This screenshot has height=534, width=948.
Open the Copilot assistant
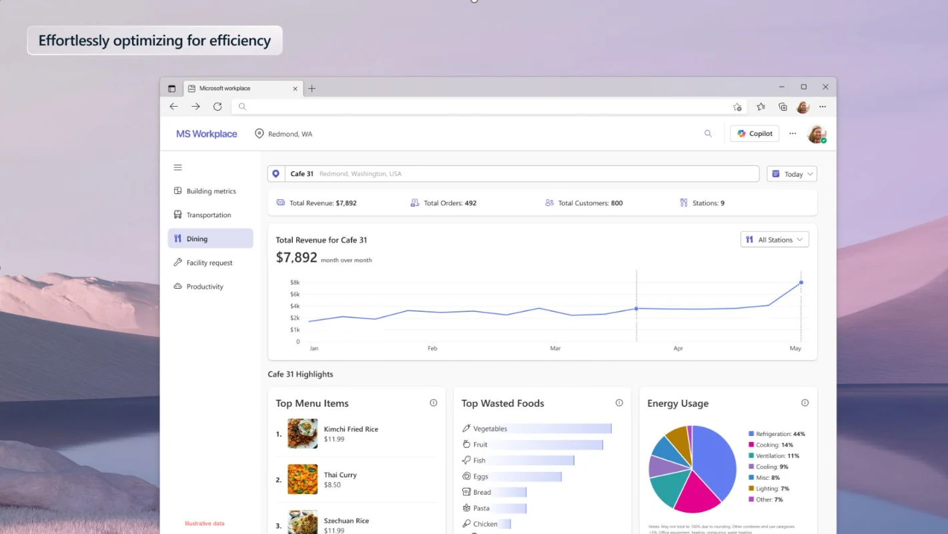(x=755, y=133)
